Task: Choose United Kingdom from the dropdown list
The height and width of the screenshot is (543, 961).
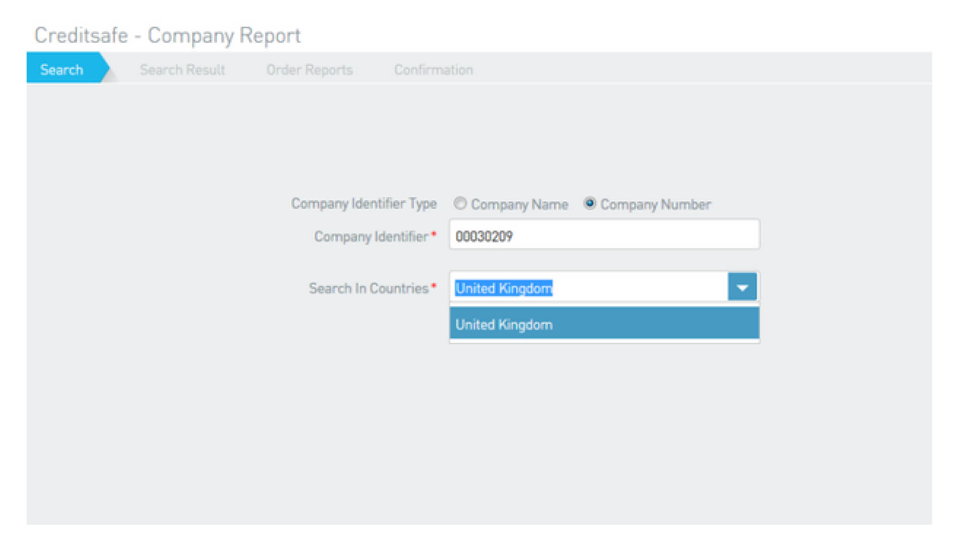Action: tap(604, 323)
